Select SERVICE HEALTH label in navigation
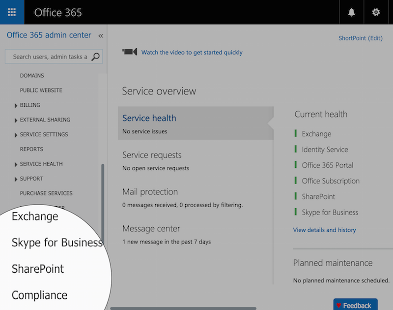The height and width of the screenshot is (310, 393). [x=41, y=164]
